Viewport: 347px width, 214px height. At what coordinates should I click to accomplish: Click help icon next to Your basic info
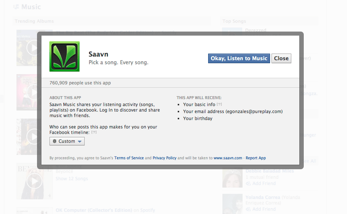pyautogui.click(x=219, y=104)
